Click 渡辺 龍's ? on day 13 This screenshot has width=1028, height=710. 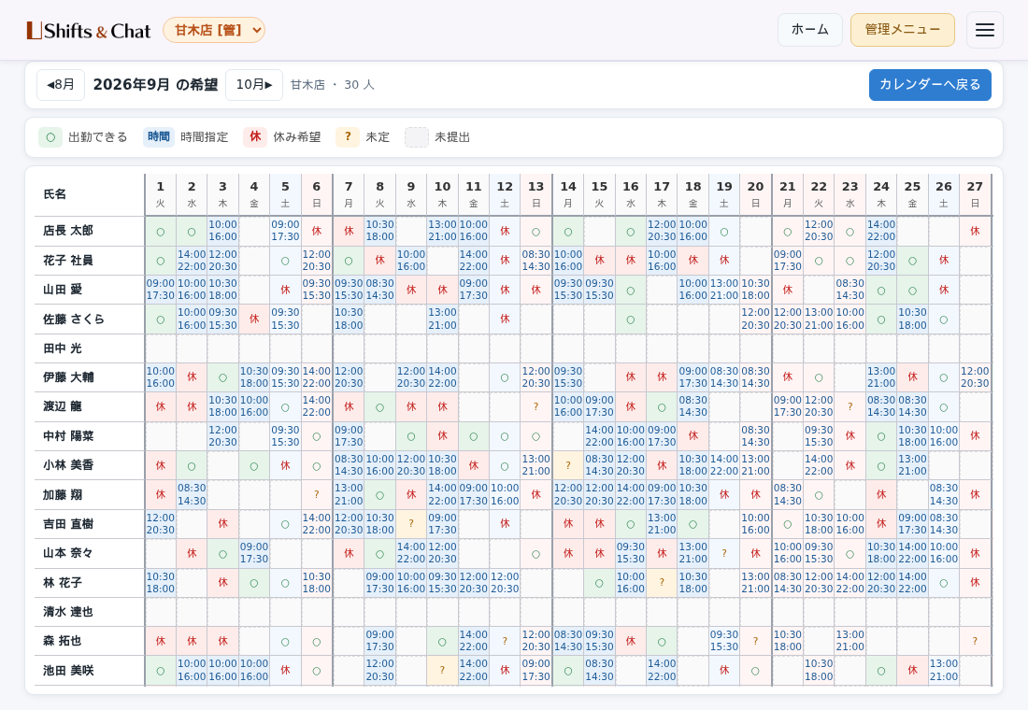coord(535,407)
